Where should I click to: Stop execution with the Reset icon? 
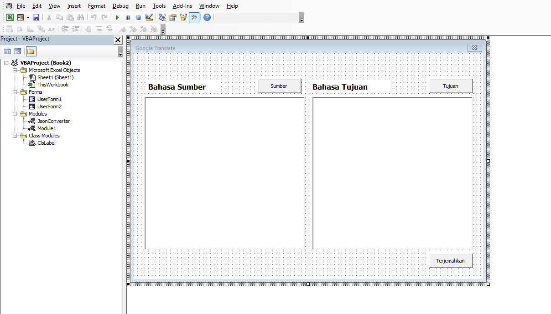pos(138,17)
